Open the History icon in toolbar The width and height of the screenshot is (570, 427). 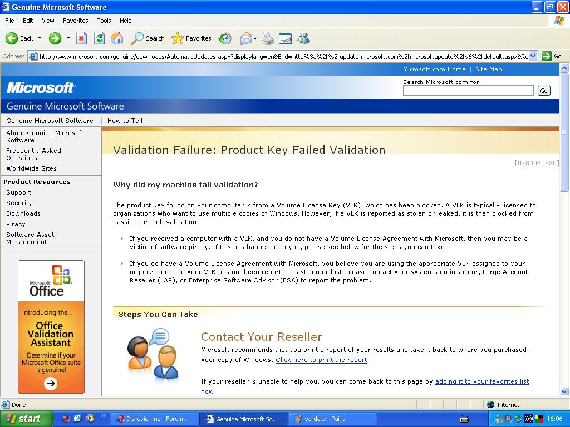pyautogui.click(x=225, y=38)
